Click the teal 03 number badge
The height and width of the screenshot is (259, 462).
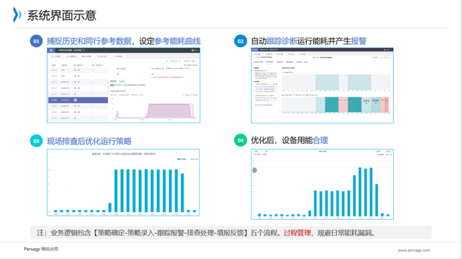click(36, 141)
